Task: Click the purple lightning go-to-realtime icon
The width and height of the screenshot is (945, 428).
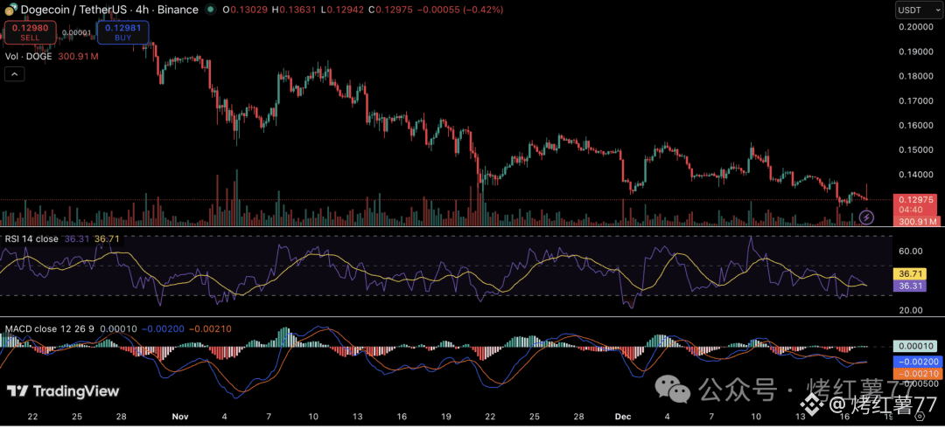Action: pyautogui.click(x=866, y=216)
